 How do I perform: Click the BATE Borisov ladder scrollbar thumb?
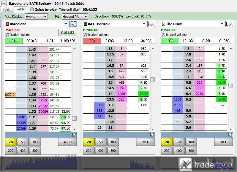tap(153, 79)
